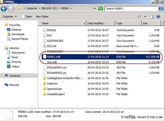Click the Open toolbar button
The width and height of the screenshot is (165, 121).
[x=27, y=17]
